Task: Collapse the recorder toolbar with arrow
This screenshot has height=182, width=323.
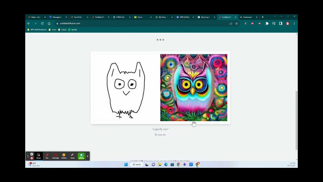Action: click(x=88, y=156)
